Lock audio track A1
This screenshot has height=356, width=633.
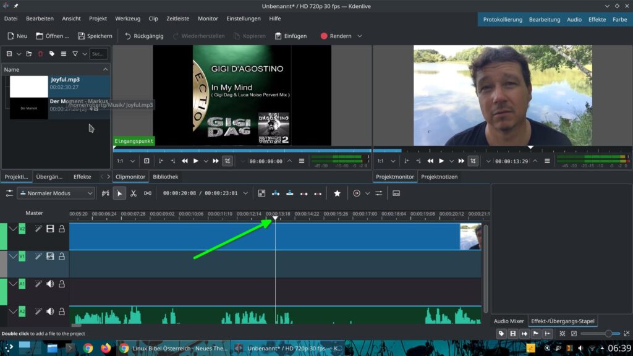pos(62,284)
